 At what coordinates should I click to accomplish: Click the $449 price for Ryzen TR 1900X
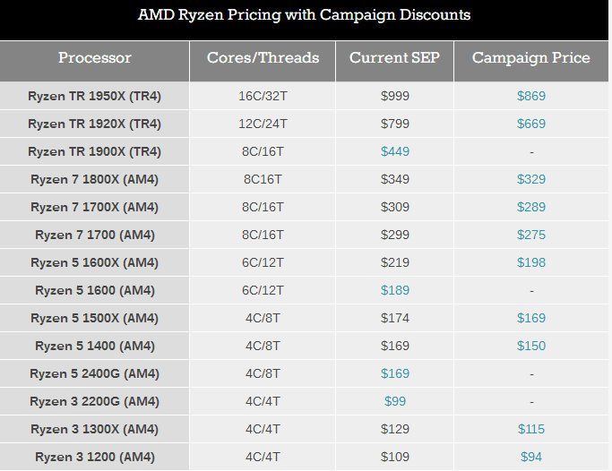[x=395, y=151]
